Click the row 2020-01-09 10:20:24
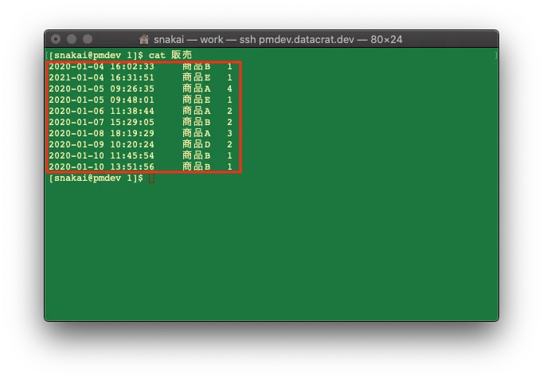This screenshot has width=543, height=380. (x=140, y=144)
